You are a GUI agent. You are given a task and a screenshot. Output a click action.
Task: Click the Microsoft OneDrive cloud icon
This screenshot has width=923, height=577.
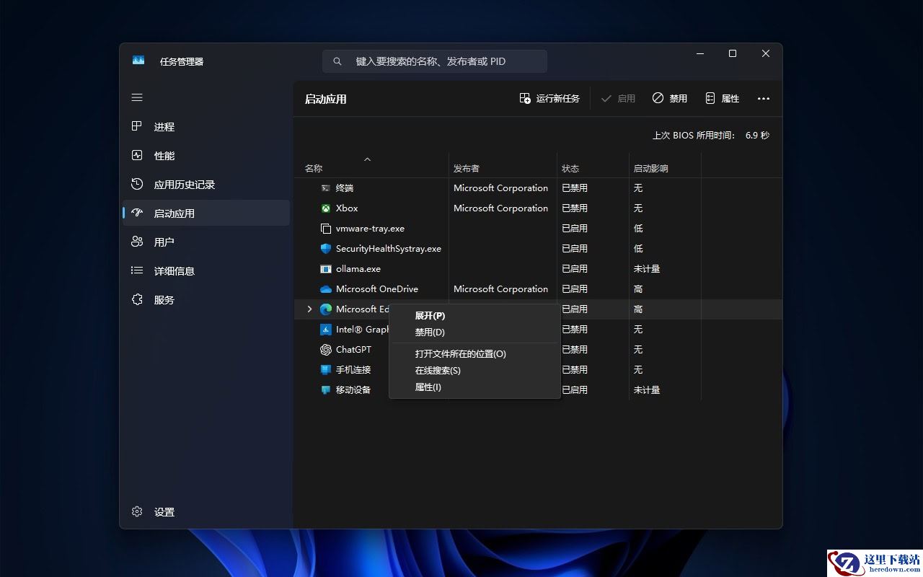pos(326,288)
